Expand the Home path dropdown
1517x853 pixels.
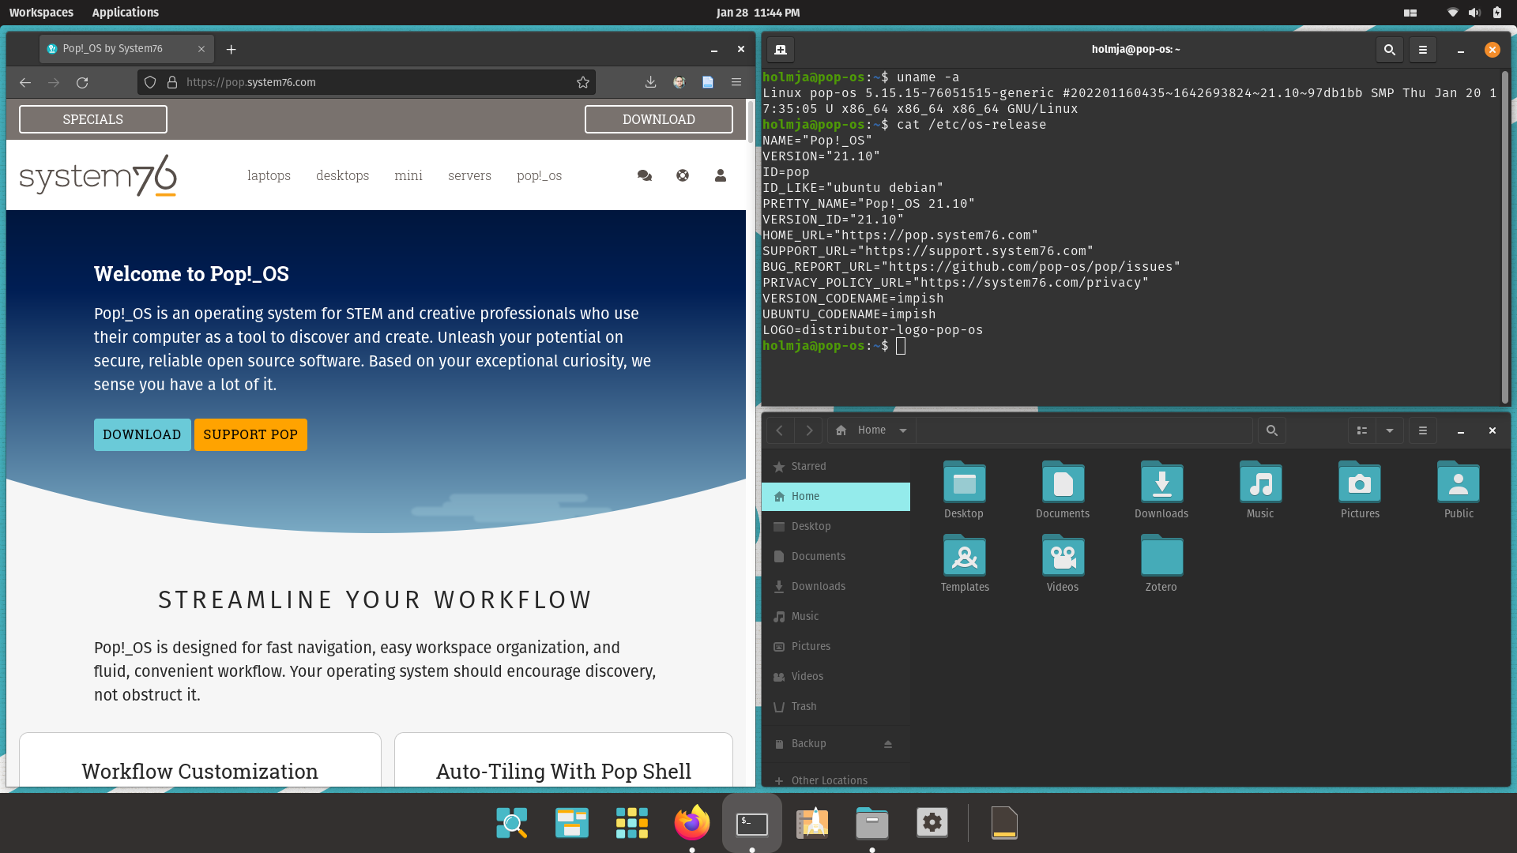pyautogui.click(x=903, y=430)
